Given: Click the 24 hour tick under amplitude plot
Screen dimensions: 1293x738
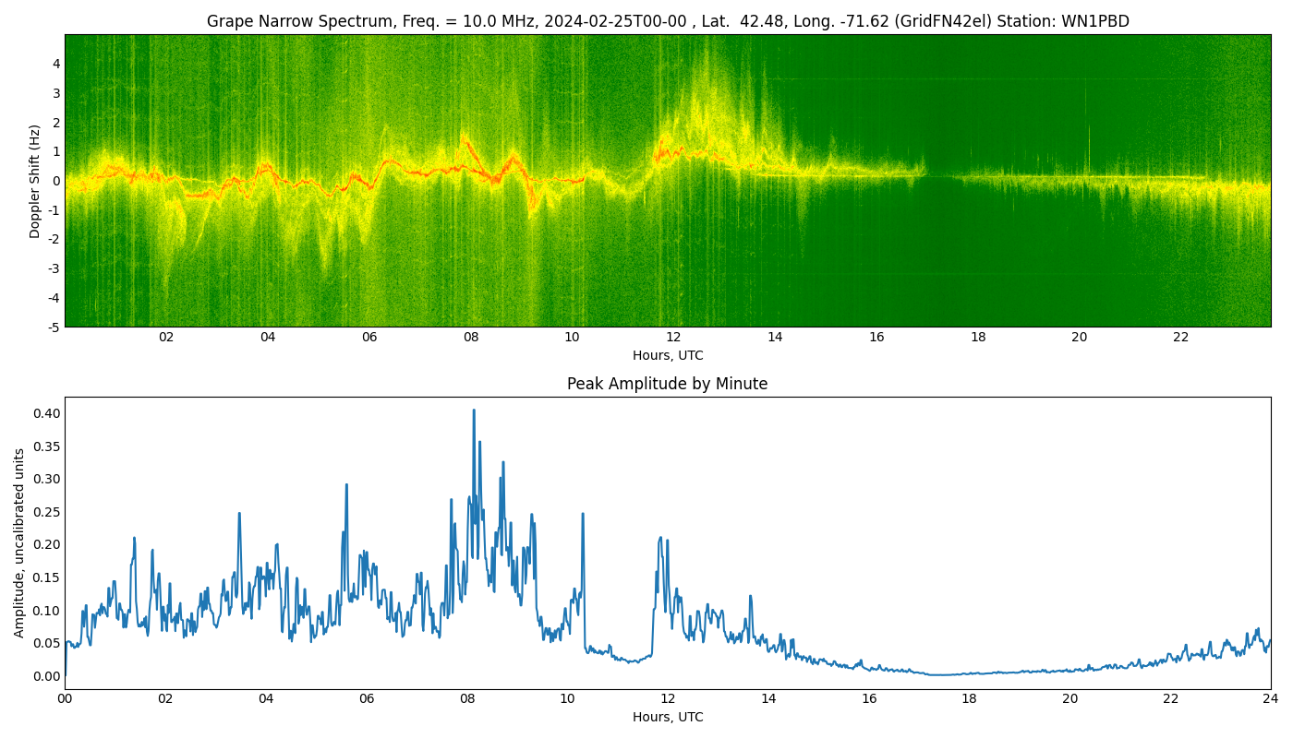Looking at the screenshot, I should tap(1270, 699).
